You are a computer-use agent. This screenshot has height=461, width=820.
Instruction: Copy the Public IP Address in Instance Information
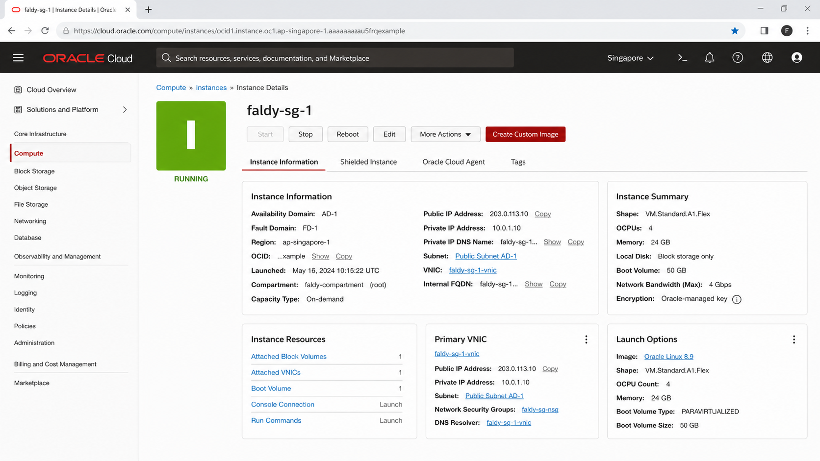coord(543,214)
